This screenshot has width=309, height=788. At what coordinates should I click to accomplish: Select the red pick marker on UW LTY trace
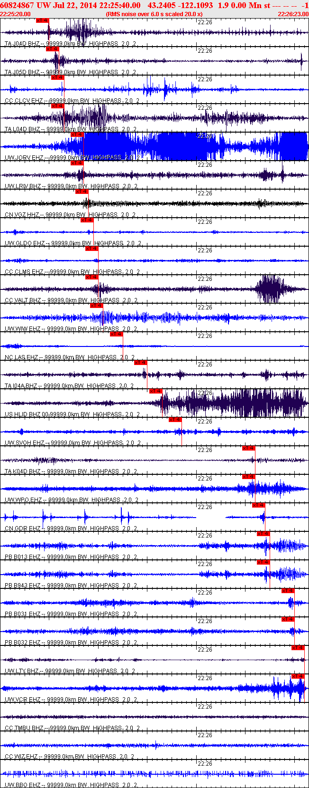[x=298, y=648]
